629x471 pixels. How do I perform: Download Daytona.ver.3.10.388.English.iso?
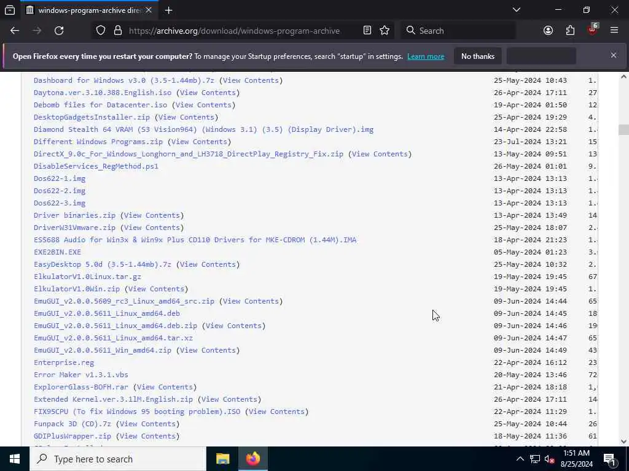pos(103,93)
